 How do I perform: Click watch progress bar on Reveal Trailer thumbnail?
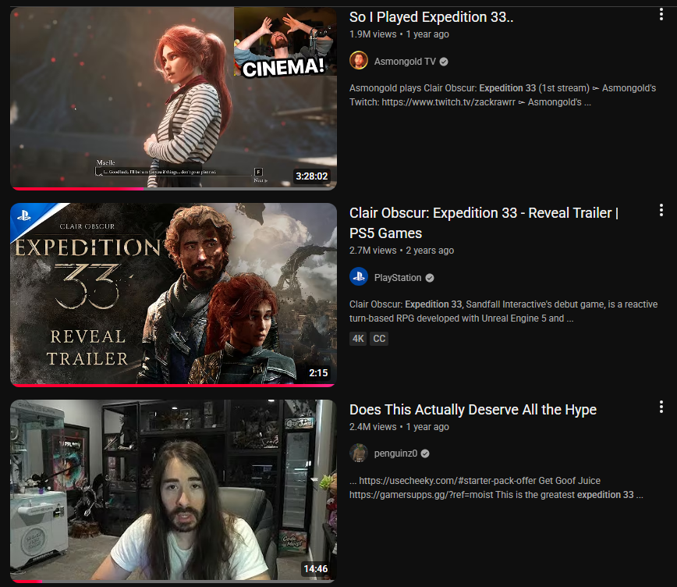tap(173, 385)
